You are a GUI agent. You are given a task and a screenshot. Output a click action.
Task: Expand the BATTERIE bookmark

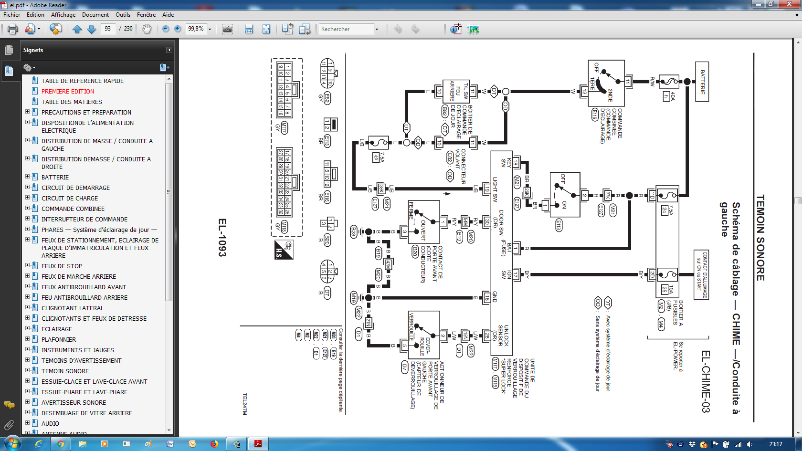[x=27, y=177]
